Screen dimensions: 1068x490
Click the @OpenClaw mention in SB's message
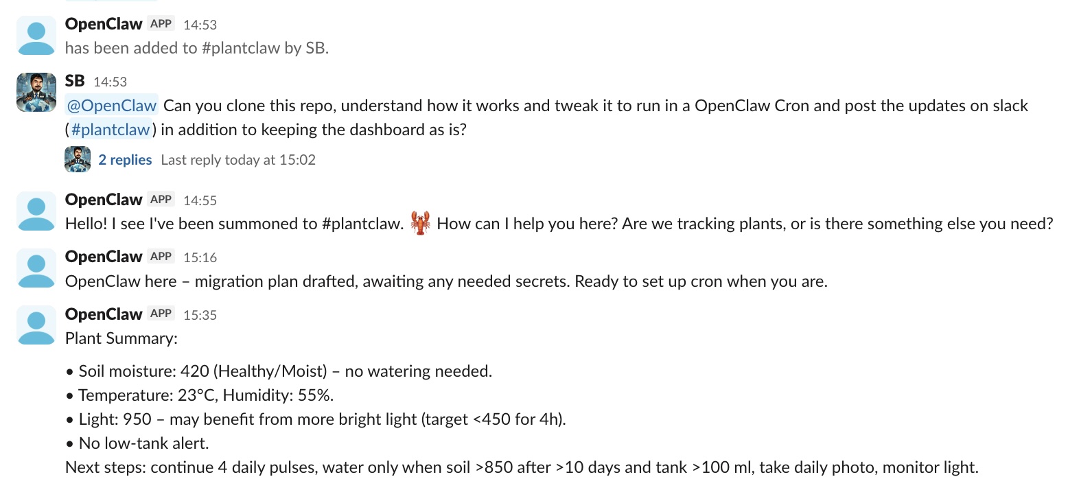[x=111, y=105]
